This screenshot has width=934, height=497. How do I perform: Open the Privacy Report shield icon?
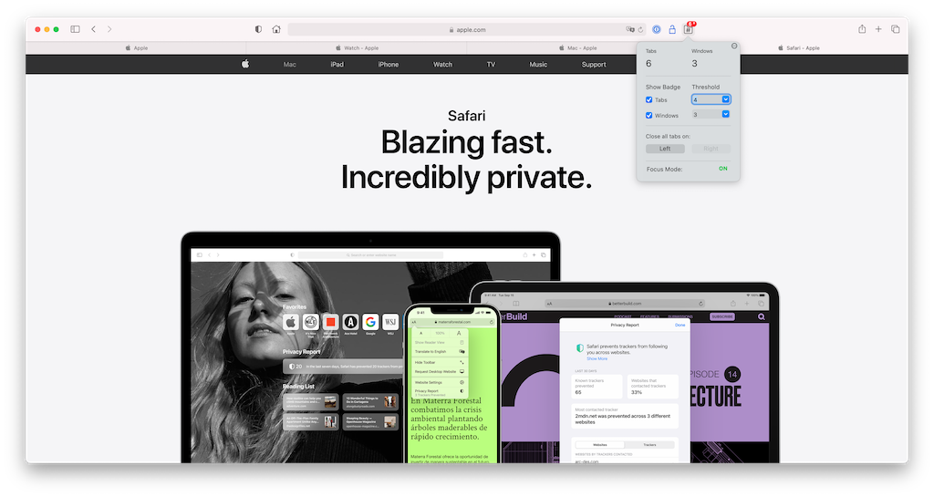258,29
